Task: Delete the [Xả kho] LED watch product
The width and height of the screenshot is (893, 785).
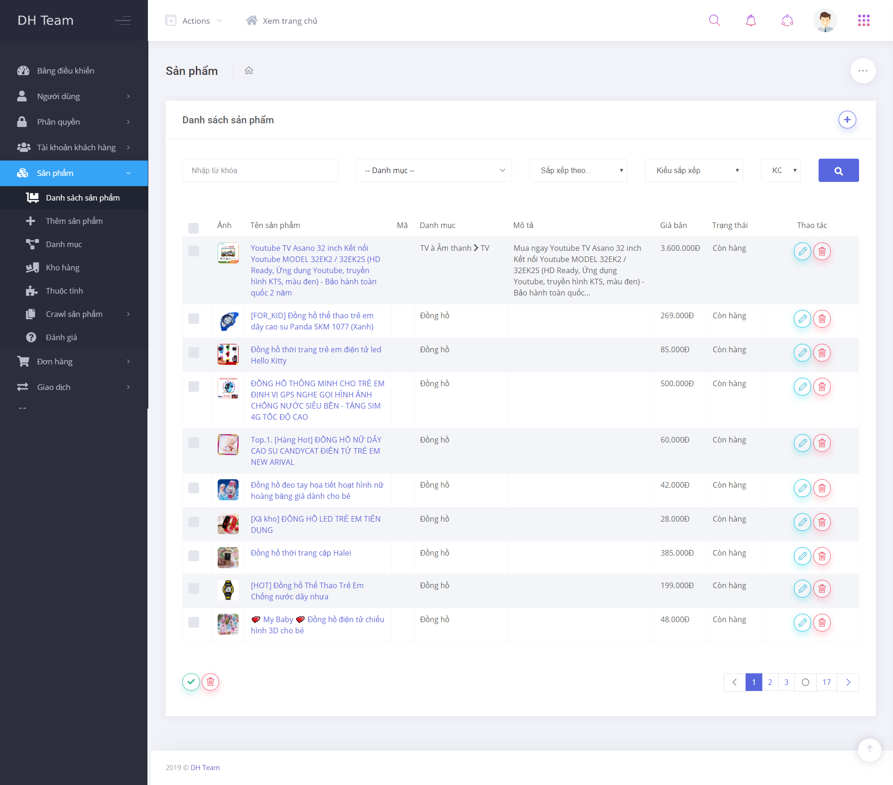Action: pos(822,522)
